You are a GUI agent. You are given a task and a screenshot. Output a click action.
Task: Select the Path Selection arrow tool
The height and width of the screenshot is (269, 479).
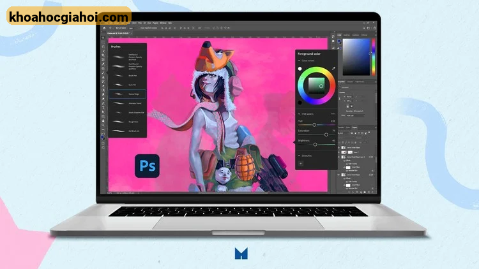point(103,112)
